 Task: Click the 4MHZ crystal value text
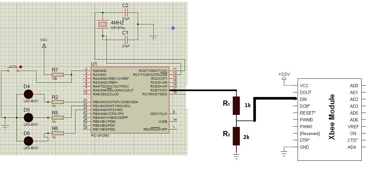click(x=118, y=23)
